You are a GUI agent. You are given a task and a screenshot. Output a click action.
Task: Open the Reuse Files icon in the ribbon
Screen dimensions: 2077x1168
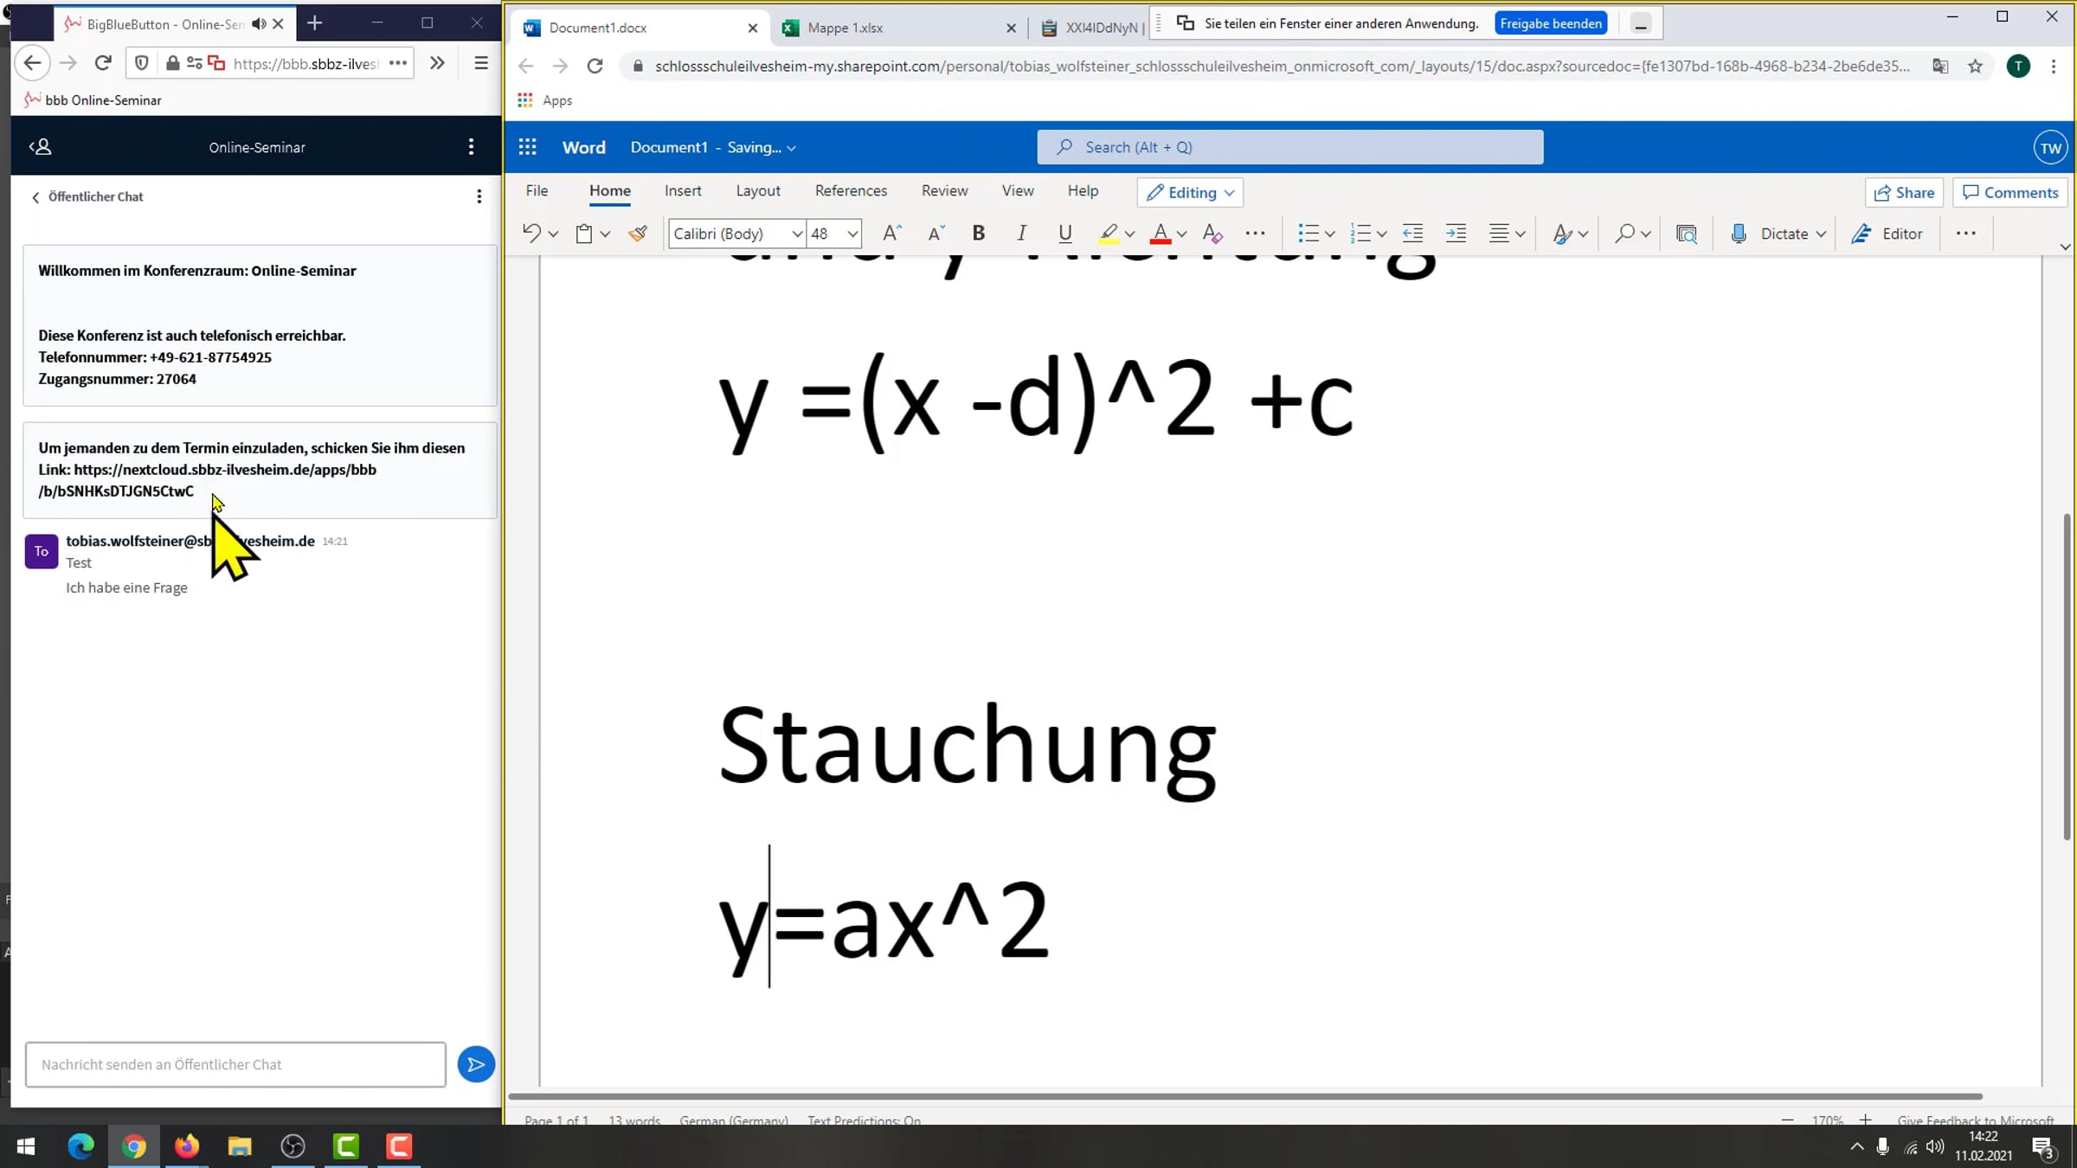point(1686,234)
